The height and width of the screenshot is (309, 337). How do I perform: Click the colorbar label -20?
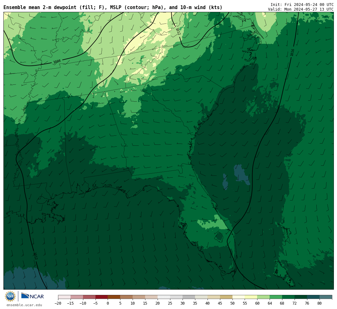[x=58, y=303]
